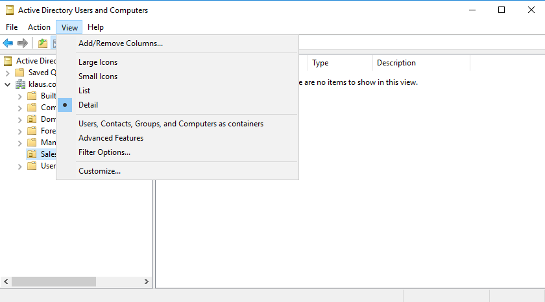This screenshot has width=545, height=302.
Task: Switch to Large Icons view
Action: coord(98,62)
